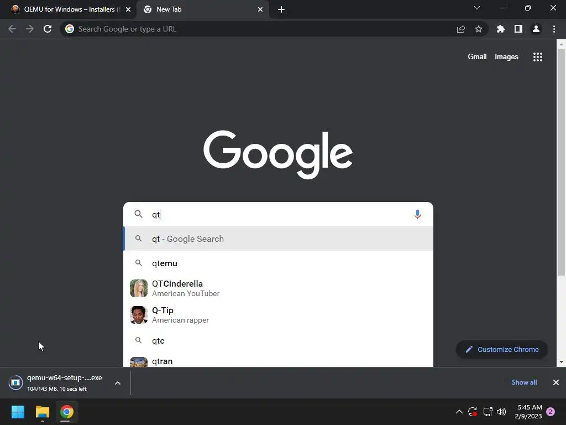
Task: Open the network tray icon
Action: (x=488, y=412)
